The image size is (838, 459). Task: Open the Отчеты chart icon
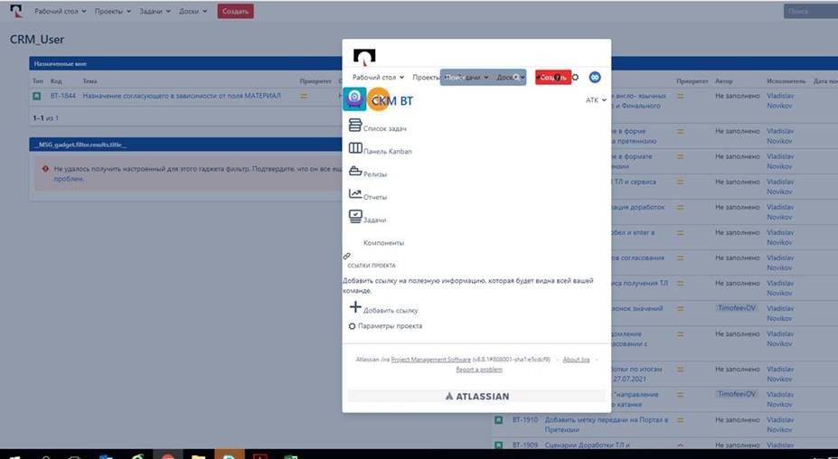[x=355, y=193]
